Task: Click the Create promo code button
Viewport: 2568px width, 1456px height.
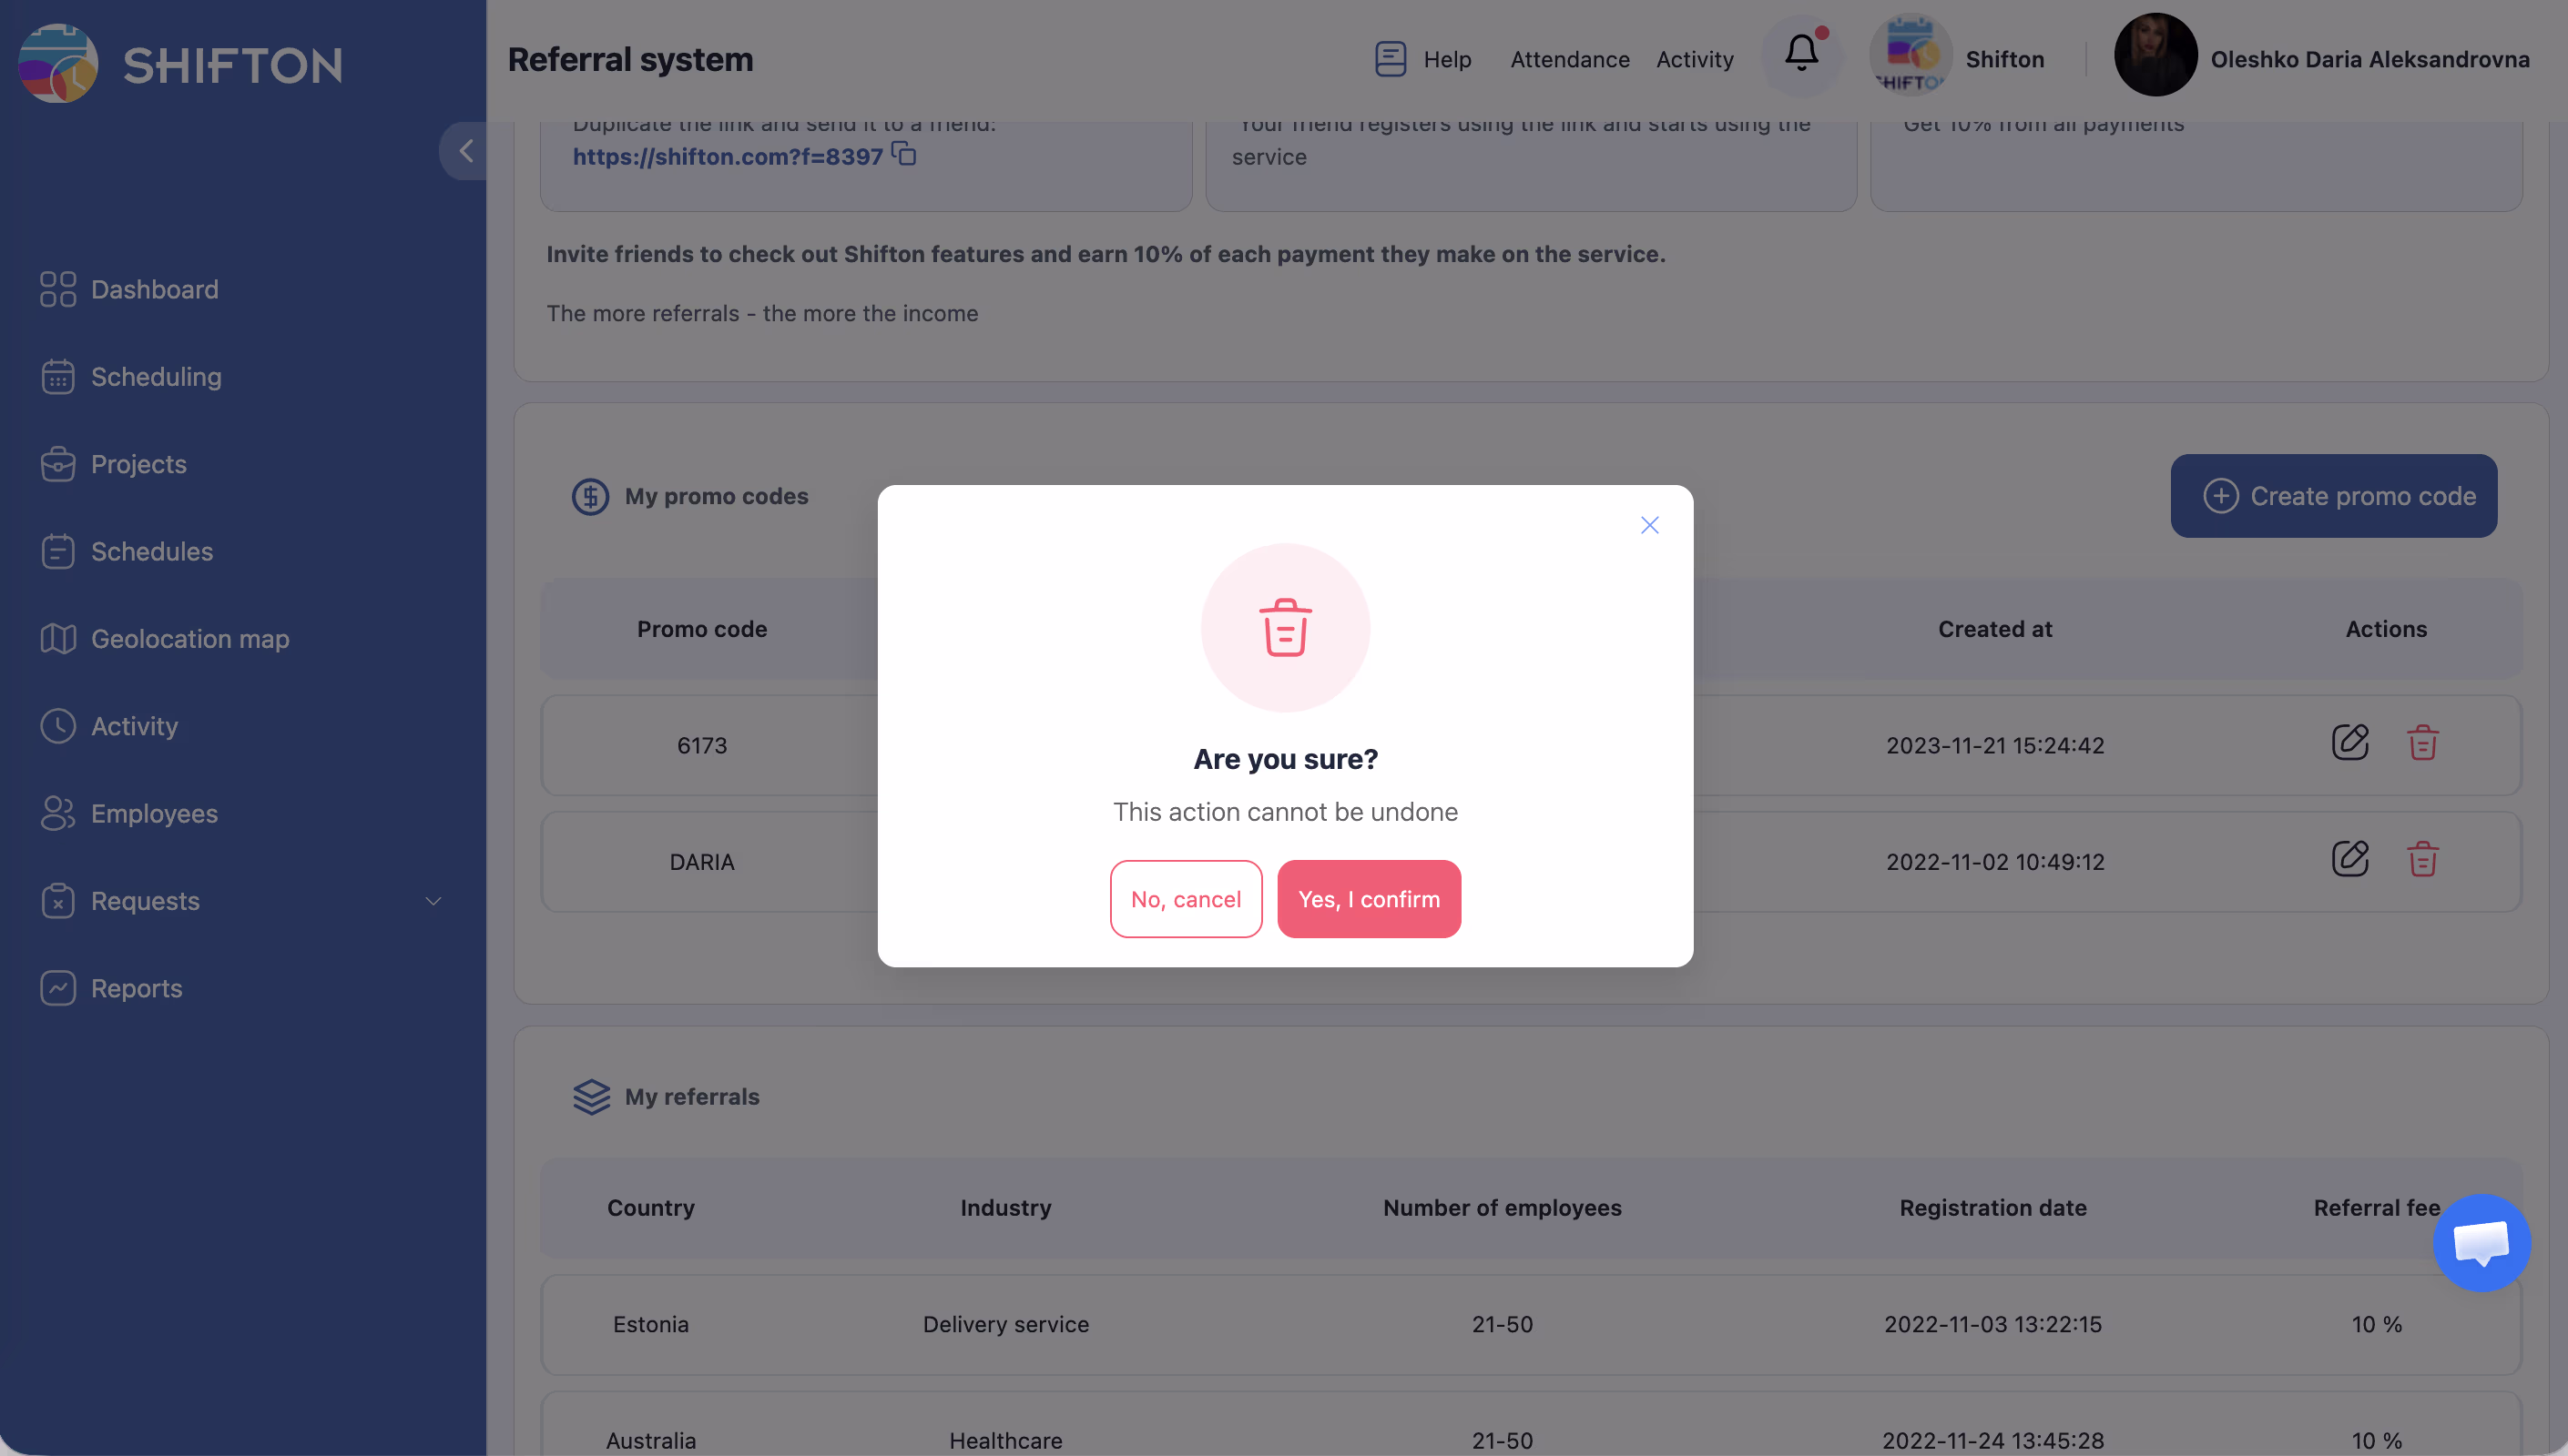Action: (2333, 496)
